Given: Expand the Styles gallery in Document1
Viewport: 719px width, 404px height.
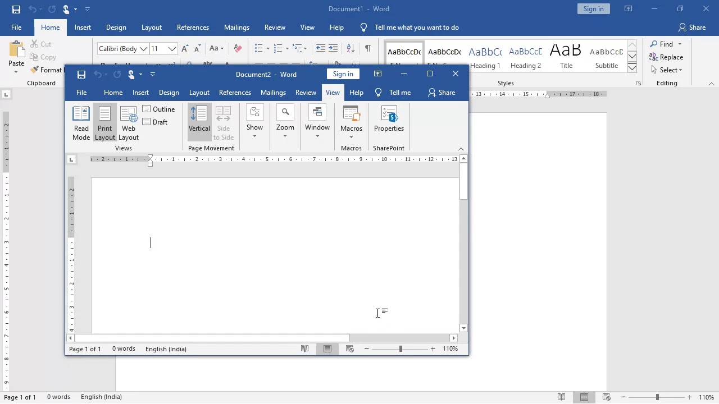Looking at the screenshot, I should (632, 68).
